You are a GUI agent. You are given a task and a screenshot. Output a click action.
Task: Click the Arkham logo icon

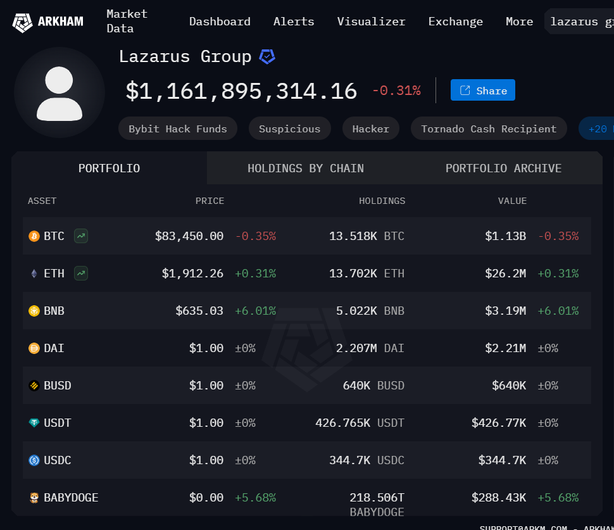click(22, 22)
